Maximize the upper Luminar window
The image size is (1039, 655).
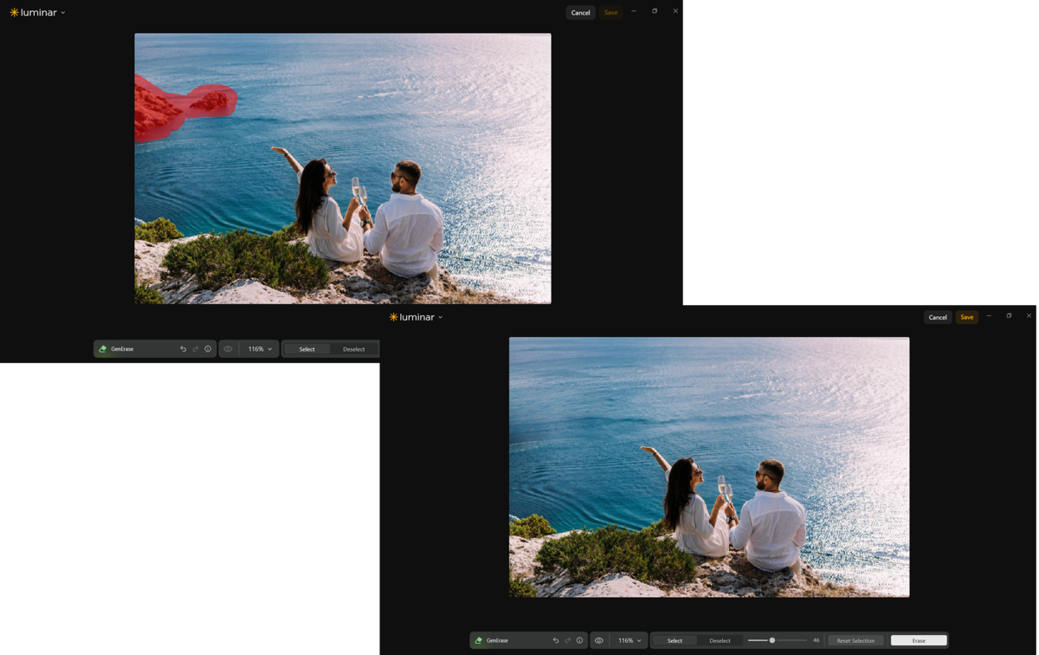pos(655,11)
